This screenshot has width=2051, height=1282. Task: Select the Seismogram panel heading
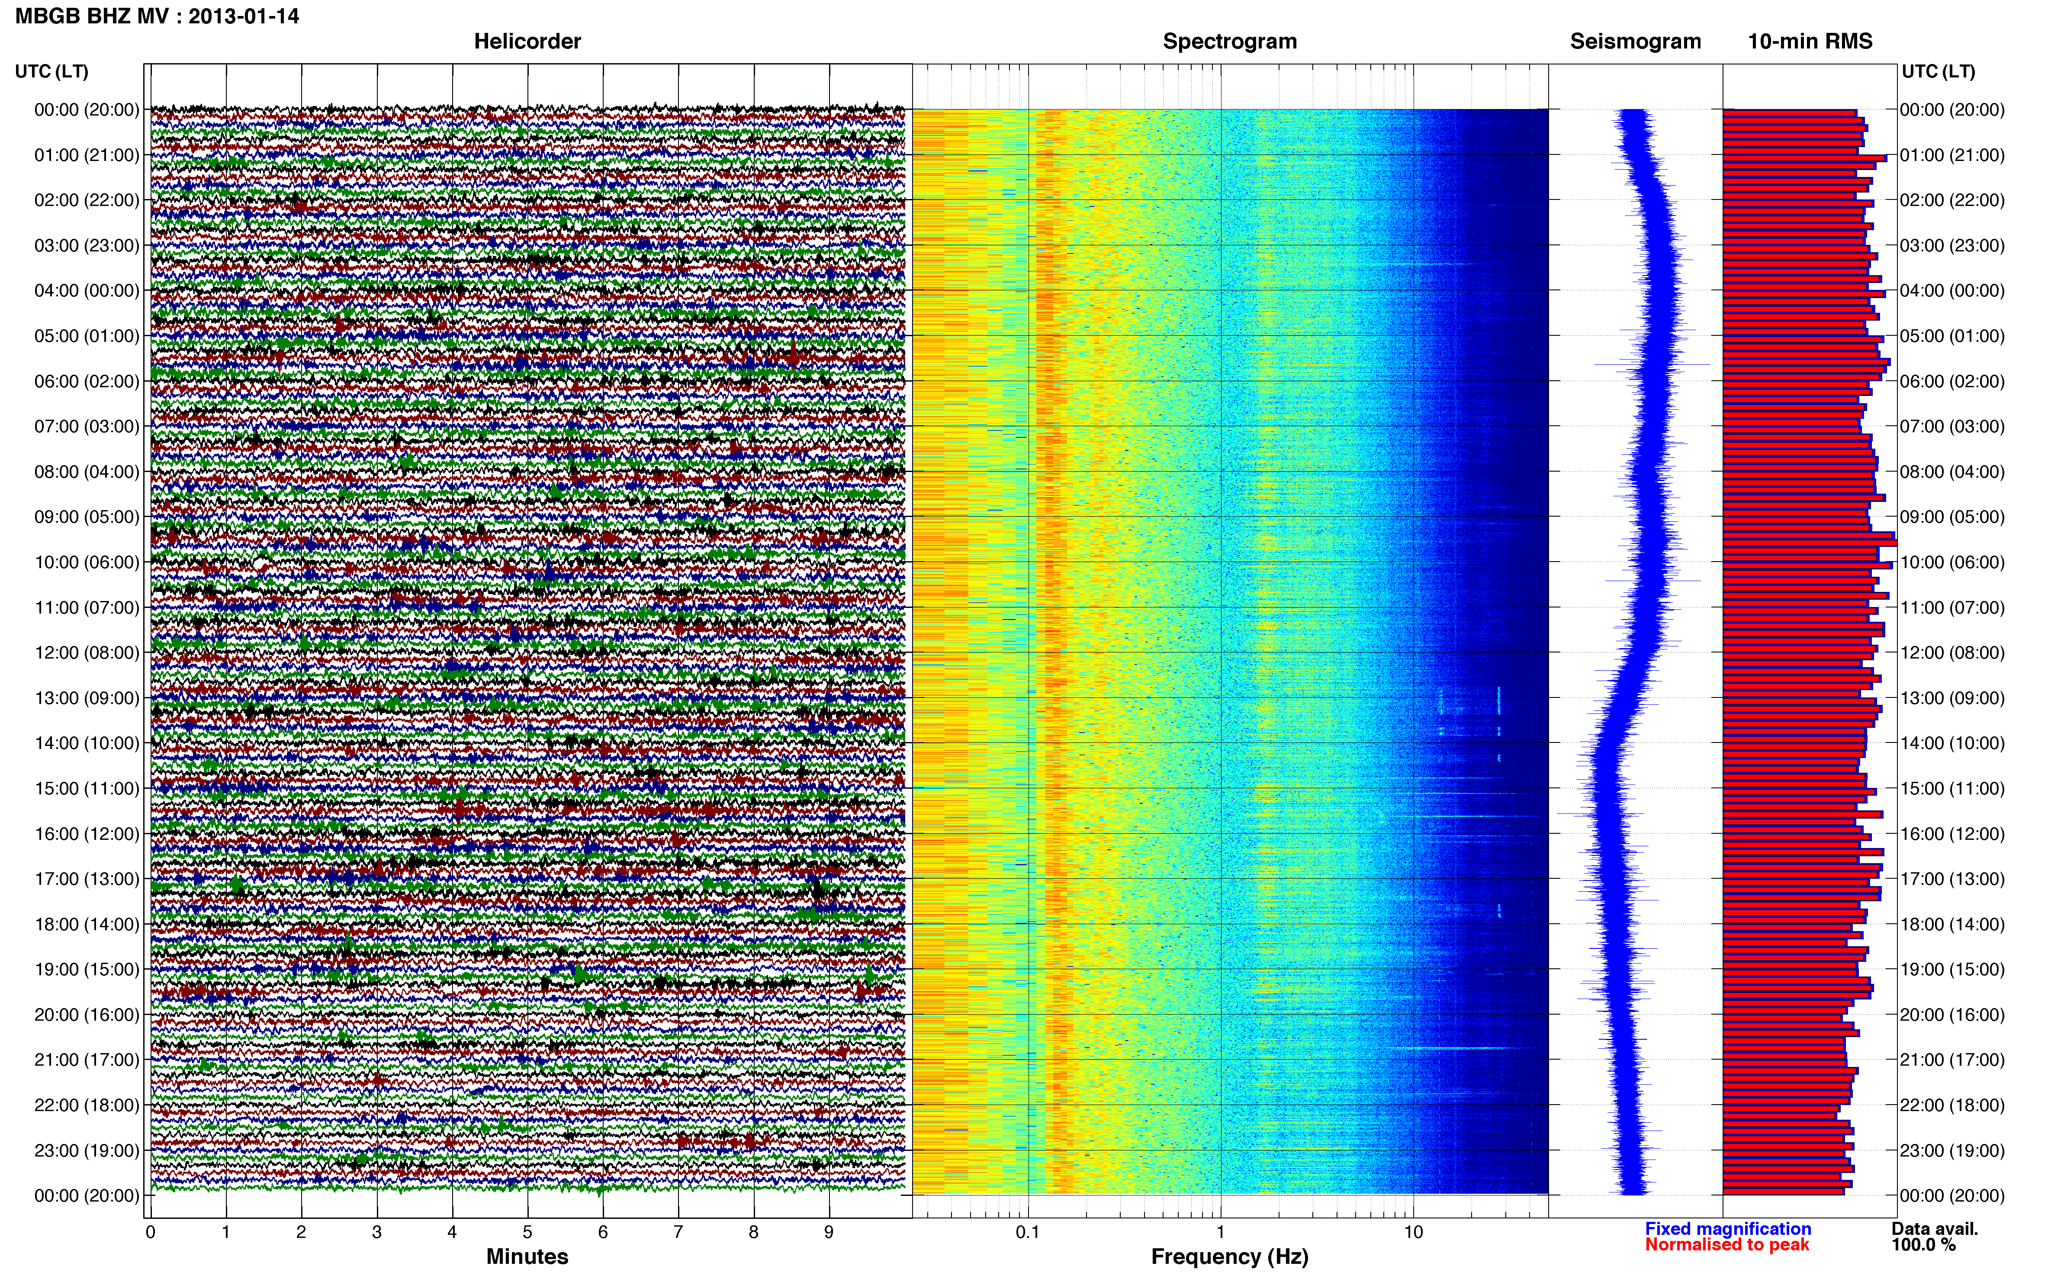click(x=1636, y=42)
